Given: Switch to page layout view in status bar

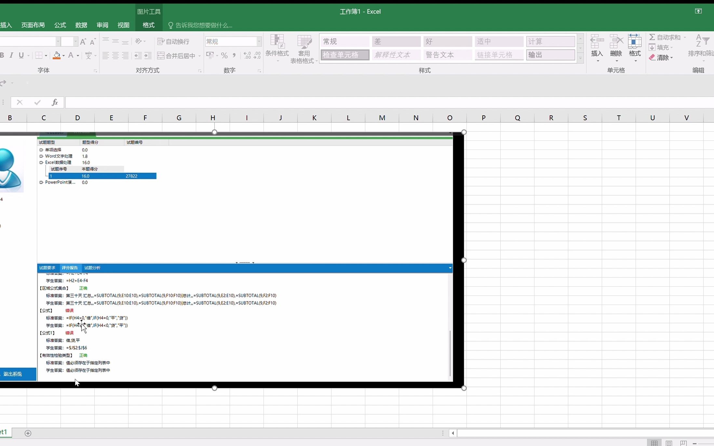Looking at the screenshot, I should [x=669, y=443].
